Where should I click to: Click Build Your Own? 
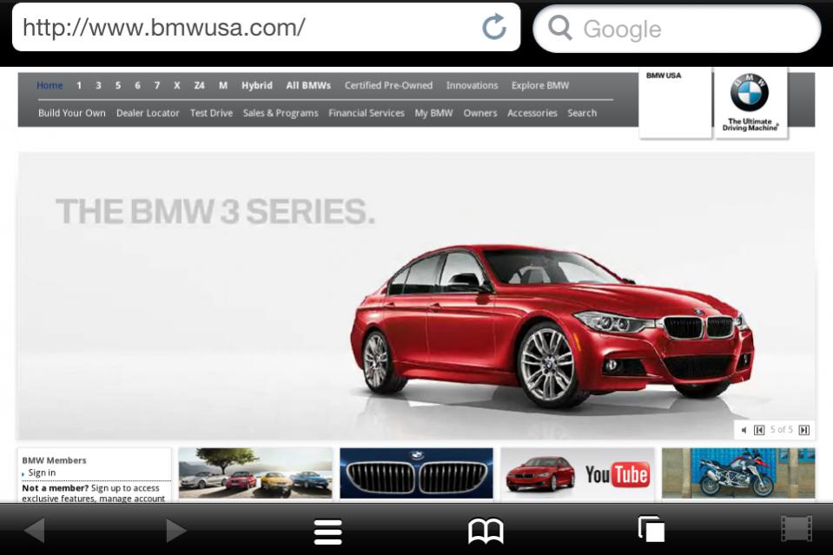pyautogui.click(x=72, y=113)
